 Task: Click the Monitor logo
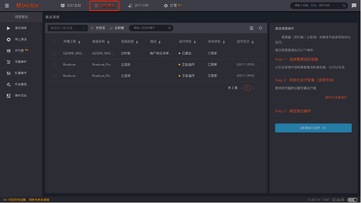[x=28, y=6]
